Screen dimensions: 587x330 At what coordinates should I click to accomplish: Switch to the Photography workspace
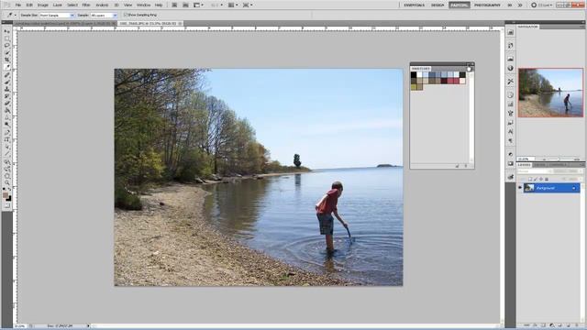tap(487, 5)
